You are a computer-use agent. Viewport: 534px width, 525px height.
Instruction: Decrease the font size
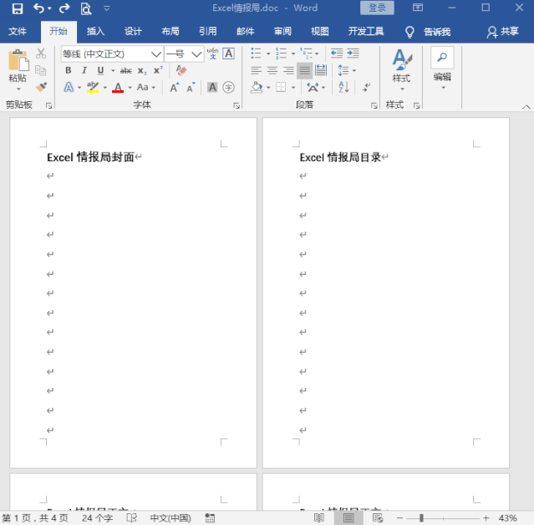pos(191,88)
